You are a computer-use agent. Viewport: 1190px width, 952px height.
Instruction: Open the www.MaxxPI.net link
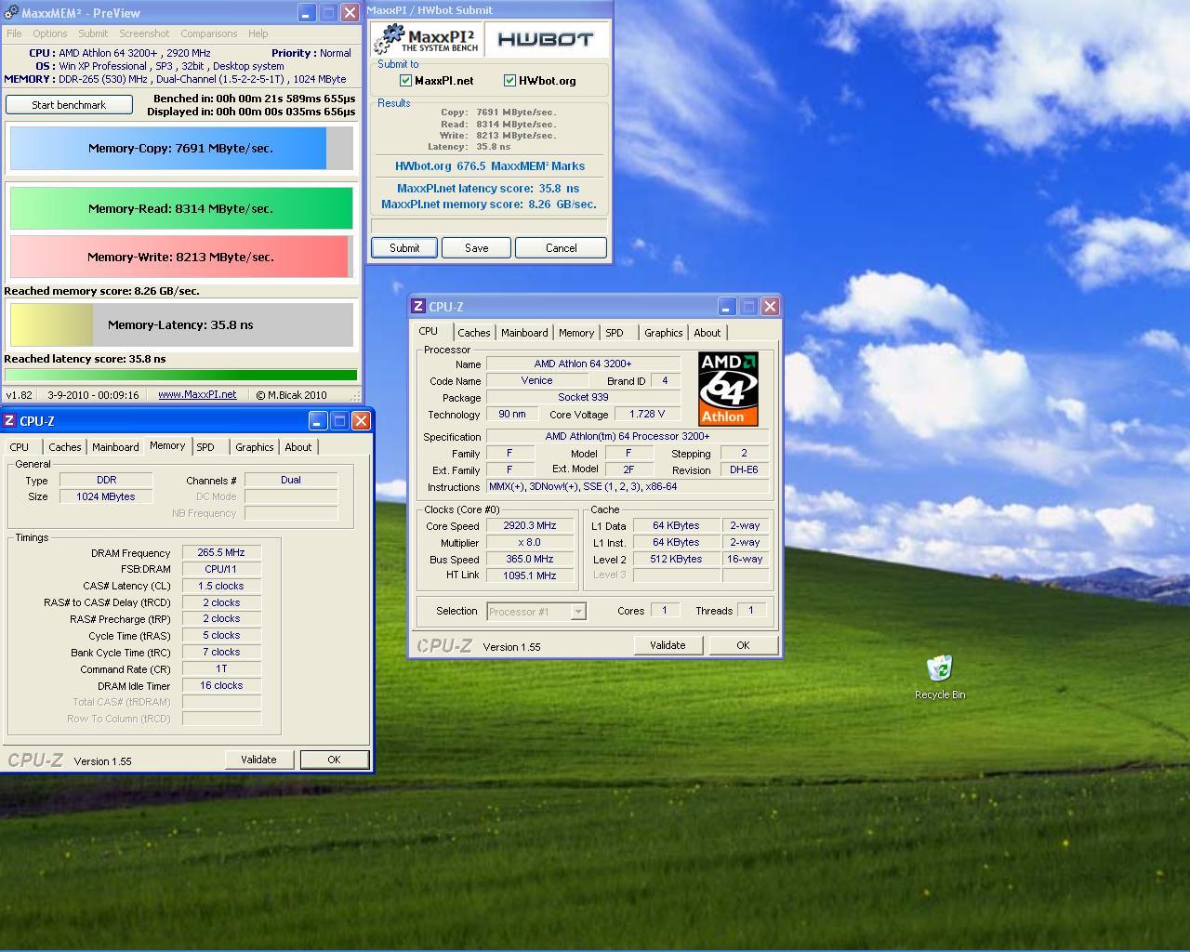[x=197, y=395]
